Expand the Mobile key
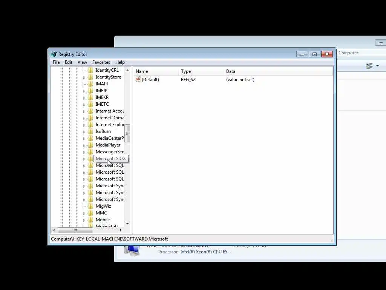386x290 pixels. coord(84,220)
